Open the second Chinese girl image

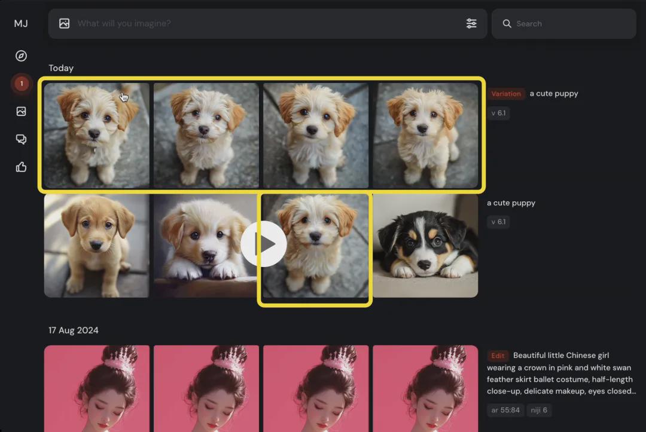tap(206, 388)
